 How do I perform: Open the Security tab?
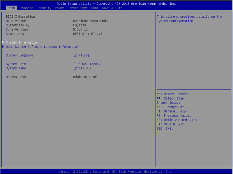pyautogui.click(x=44, y=8)
